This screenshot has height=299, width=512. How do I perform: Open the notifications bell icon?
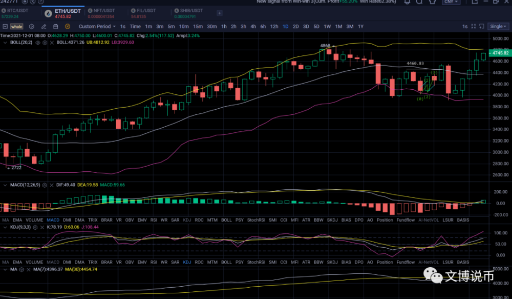pos(407,2)
